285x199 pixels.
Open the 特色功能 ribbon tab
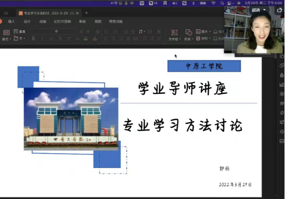[x=116, y=22]
